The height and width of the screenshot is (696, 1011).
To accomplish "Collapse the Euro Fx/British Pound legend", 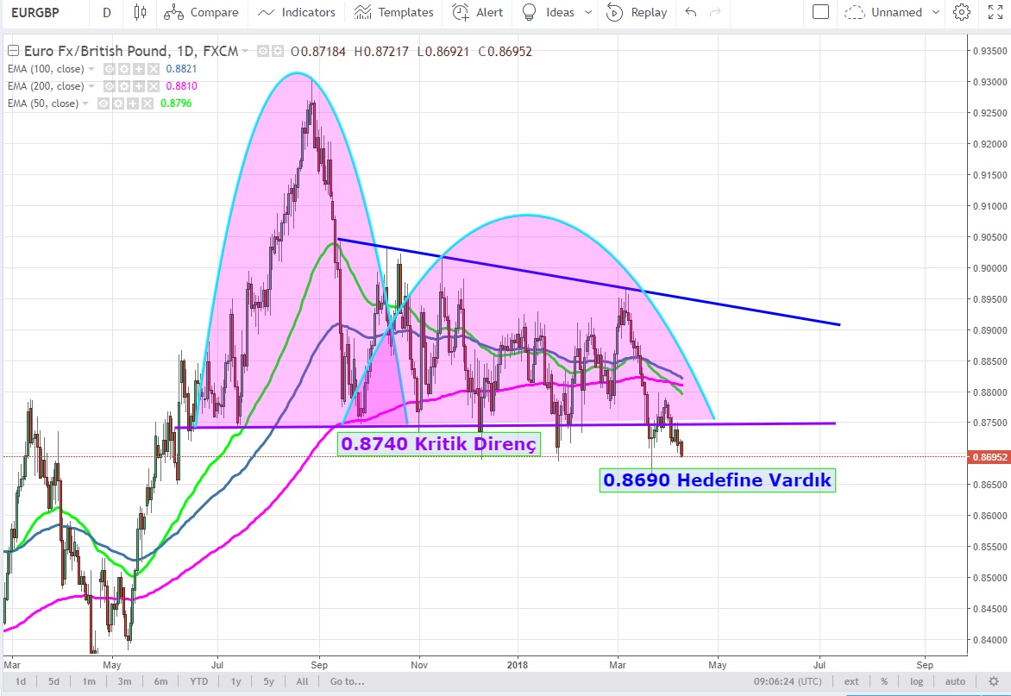I will pos(12,51).
